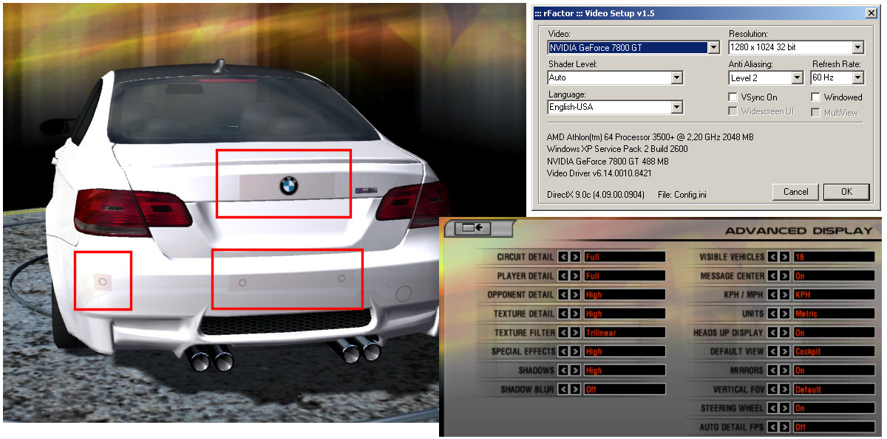Decrease Opponent Detail with left arrow
This screenshot has height=439, width=887.
(x=563, y=294)
